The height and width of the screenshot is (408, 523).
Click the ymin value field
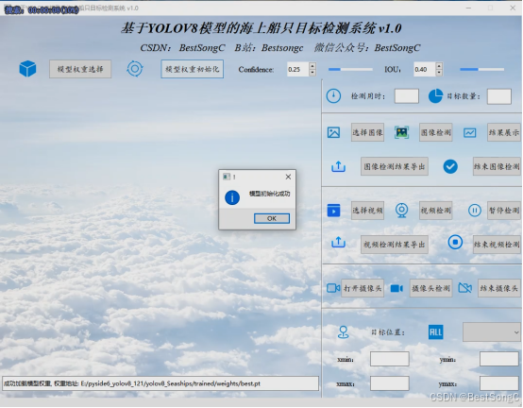(499, 359)
